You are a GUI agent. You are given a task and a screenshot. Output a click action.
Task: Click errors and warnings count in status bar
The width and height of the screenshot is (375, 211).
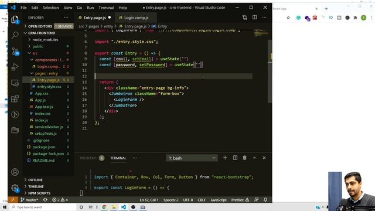coord(60,199)
